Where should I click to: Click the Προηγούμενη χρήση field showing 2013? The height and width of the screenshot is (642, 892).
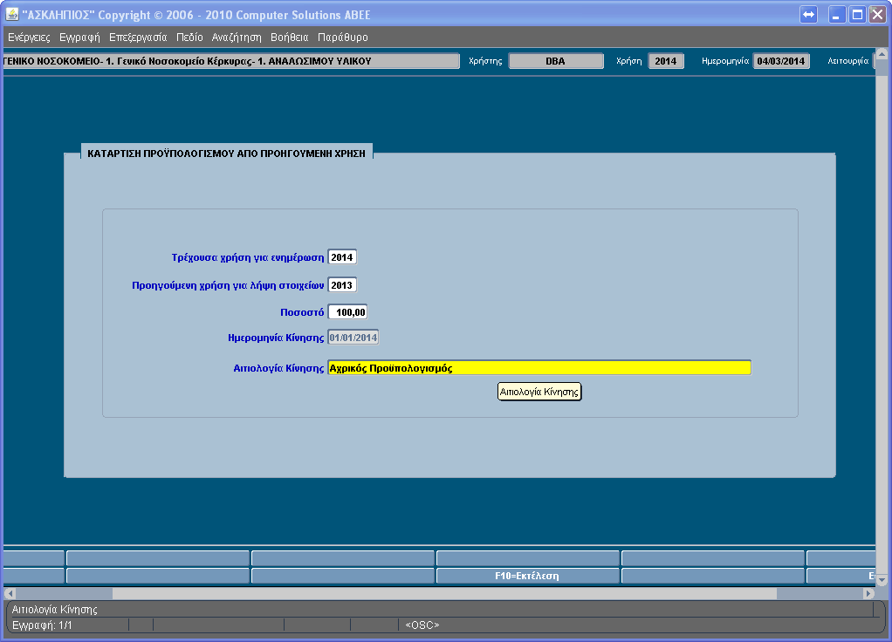click(x=342, y=285)
